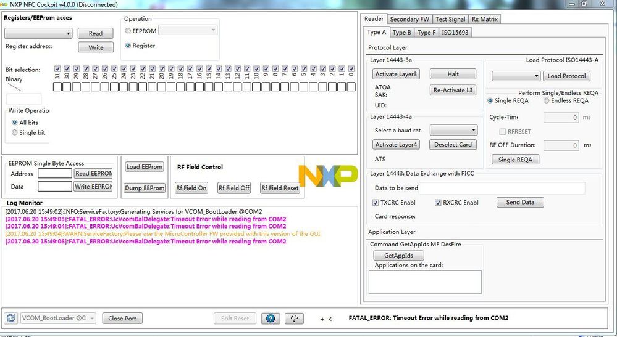This screenshot has height=337, width=617.
Task: Open the Load Protocol ISO14443-A dropdown
Action: tap(516, 76)
